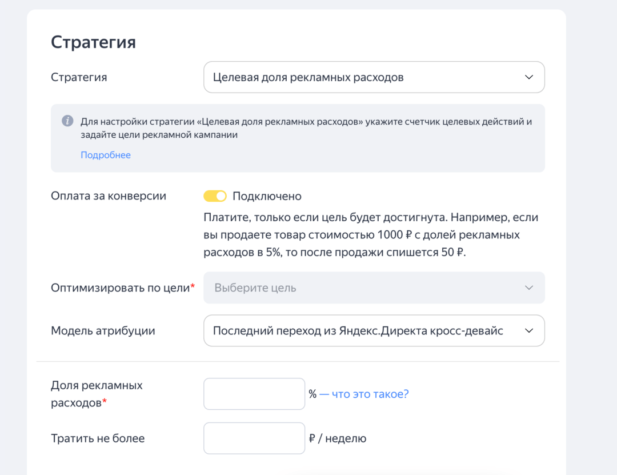617x475 pixels.
Task: Click the chevron on the strategy selector
Action: (x=528, y=77)
